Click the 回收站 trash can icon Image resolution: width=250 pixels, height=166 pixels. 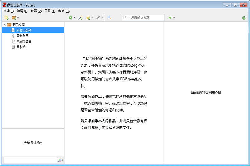tap(13, 47)
